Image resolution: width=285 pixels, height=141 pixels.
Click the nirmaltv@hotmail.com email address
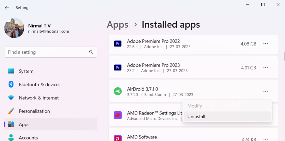tap(48, 31)
